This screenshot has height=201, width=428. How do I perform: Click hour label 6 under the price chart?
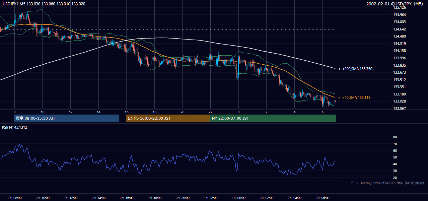tap(323, 112)
